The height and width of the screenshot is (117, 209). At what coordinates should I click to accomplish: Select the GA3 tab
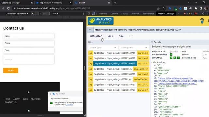point(110,36)
